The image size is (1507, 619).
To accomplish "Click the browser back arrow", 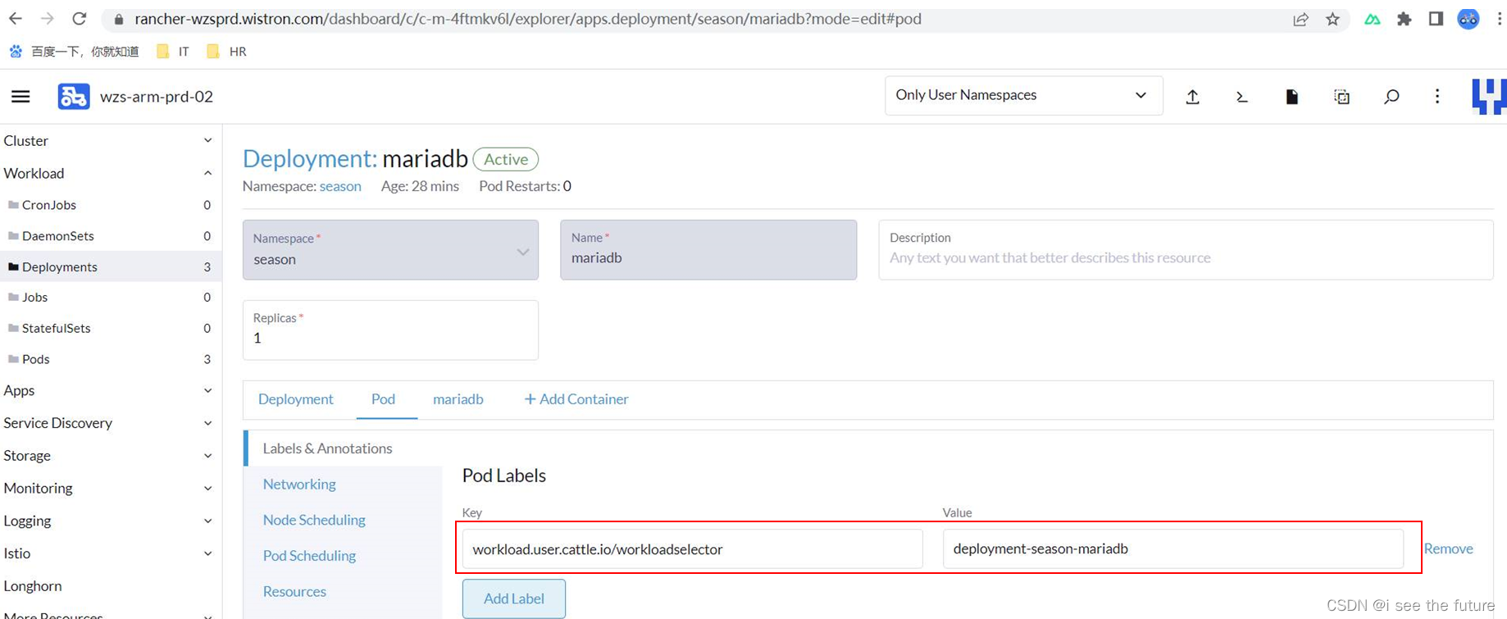I will click(16, 18).
